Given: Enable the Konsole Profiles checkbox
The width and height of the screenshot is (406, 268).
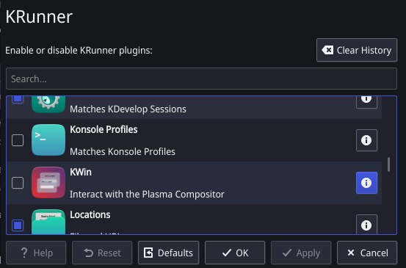Looking at the screenshot, I should 18,140.
